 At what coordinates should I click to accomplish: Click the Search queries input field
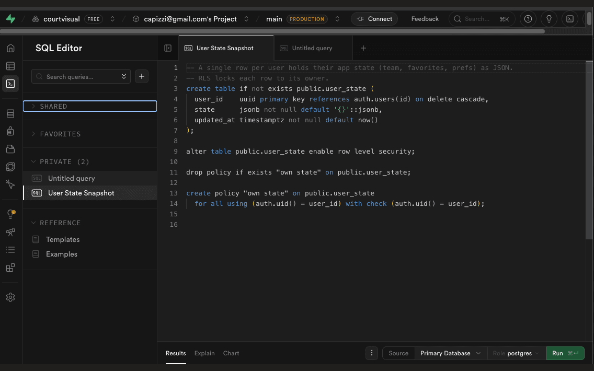(x=81, y=76)
